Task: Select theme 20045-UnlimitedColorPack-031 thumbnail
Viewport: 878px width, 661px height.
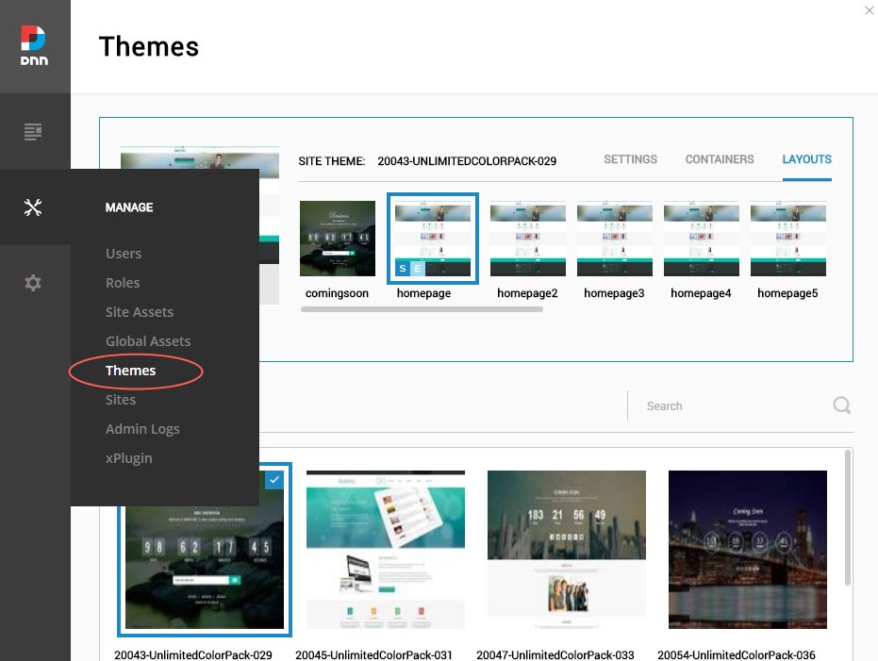Action: click(385, 550)
